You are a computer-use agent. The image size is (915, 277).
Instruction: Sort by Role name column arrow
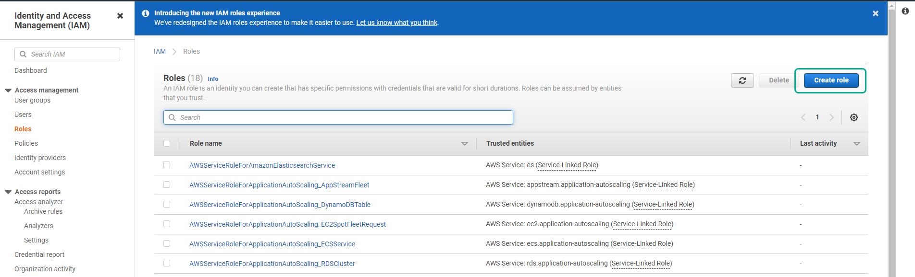click(x=464, y=144)
